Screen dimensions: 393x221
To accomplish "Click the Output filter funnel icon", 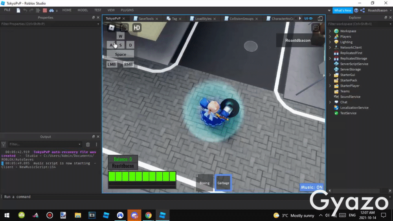I will pos(4,144).
